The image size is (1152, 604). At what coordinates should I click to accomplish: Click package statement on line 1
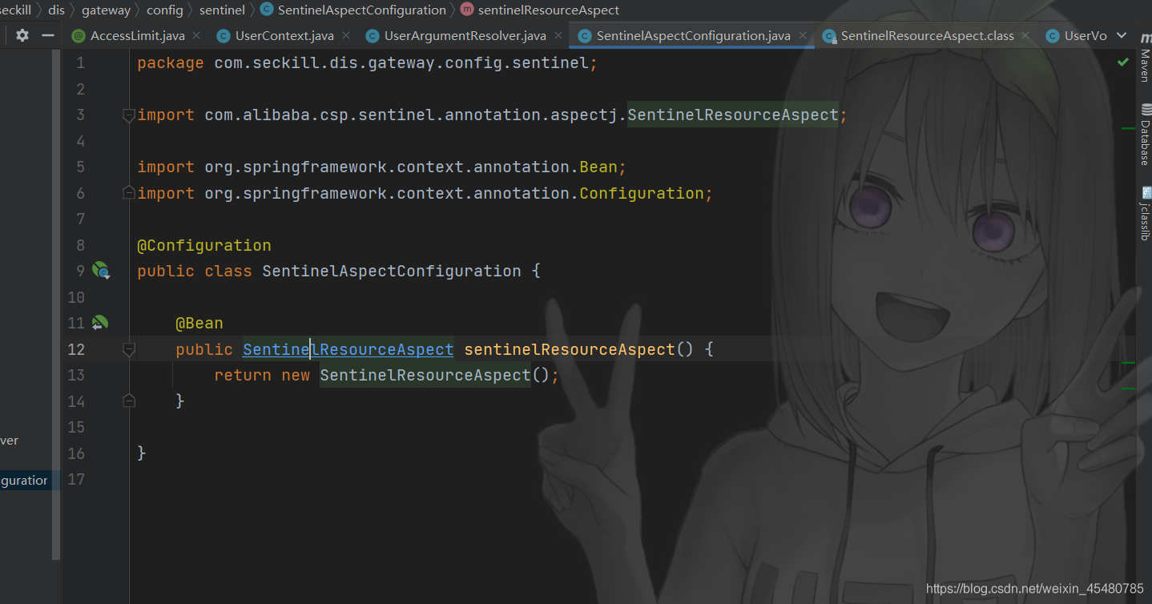pyautogui.click(x=368, y=63)
